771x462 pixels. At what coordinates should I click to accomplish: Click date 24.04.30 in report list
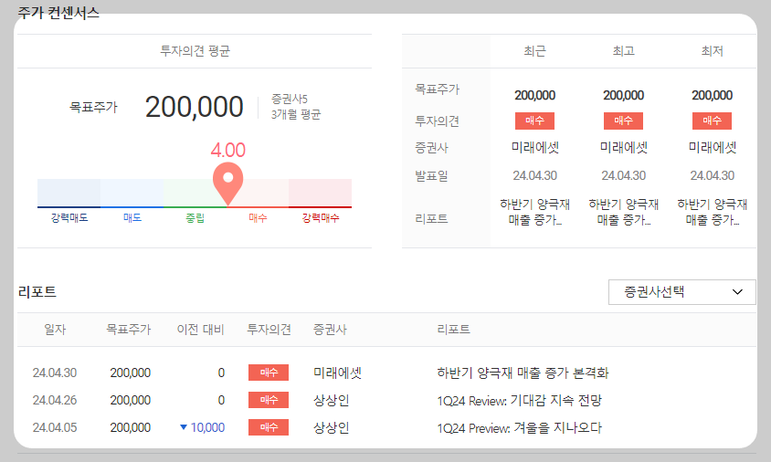55,373
